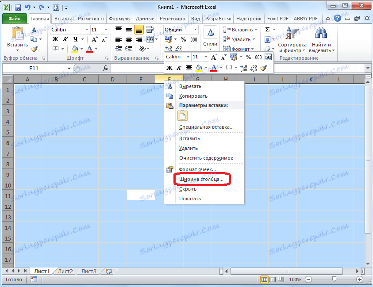Choose Показать in context menu

204,199
